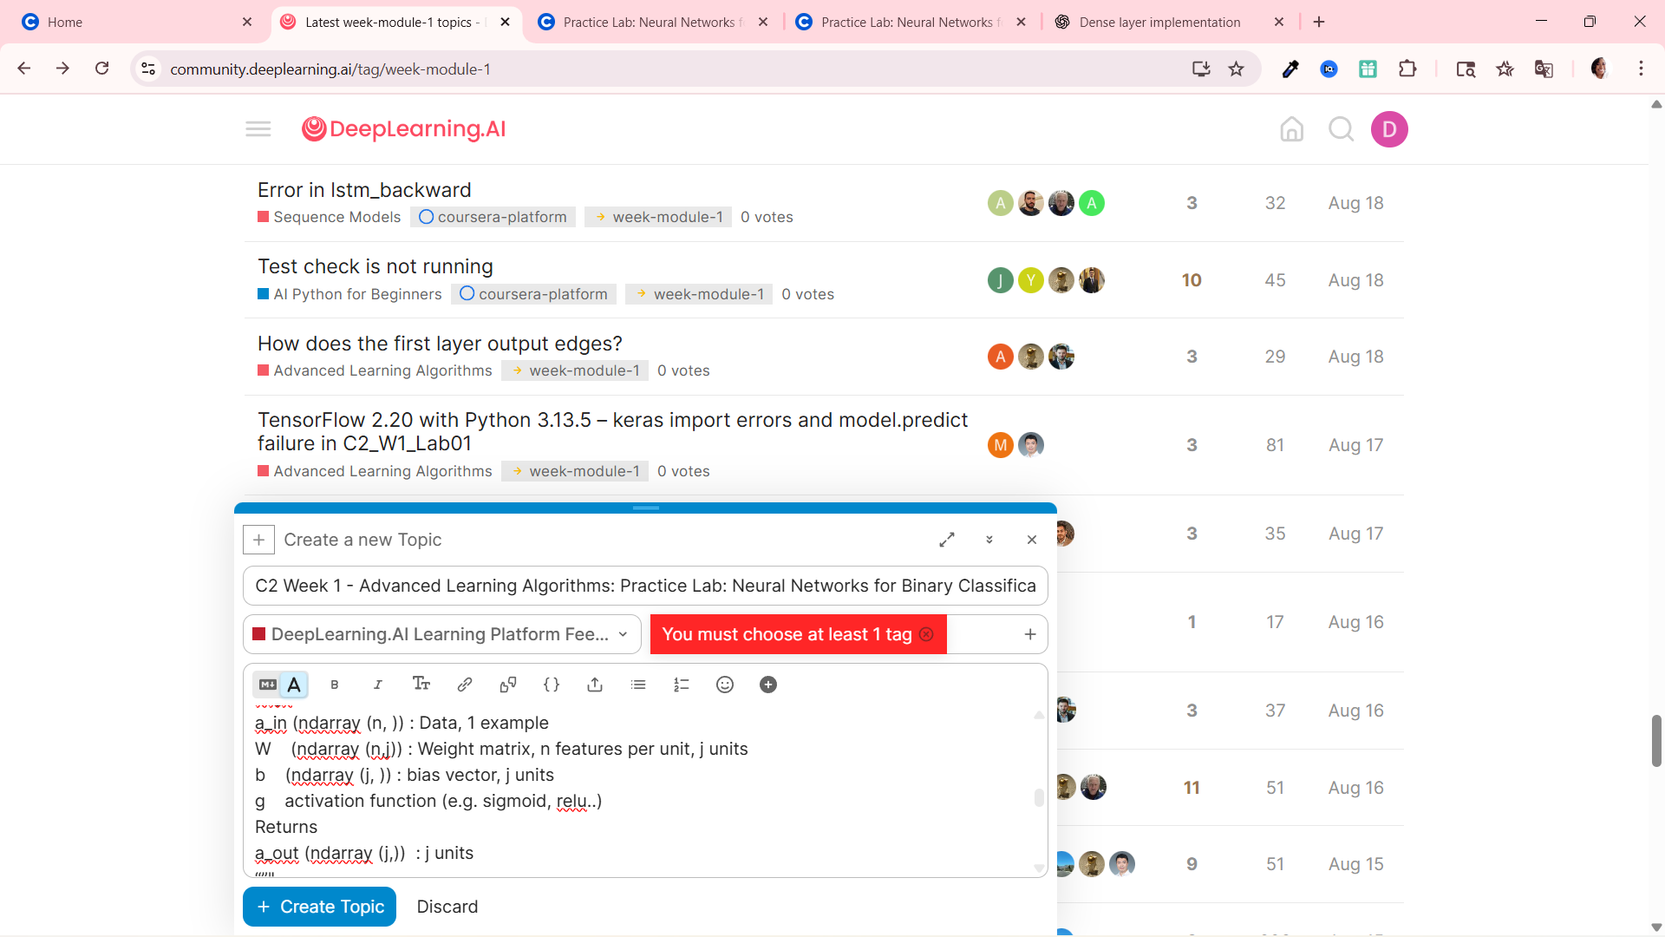1665x937 pixels.
Task: Click the composer text scrollbar thumb
Action: click(1039, 797)
